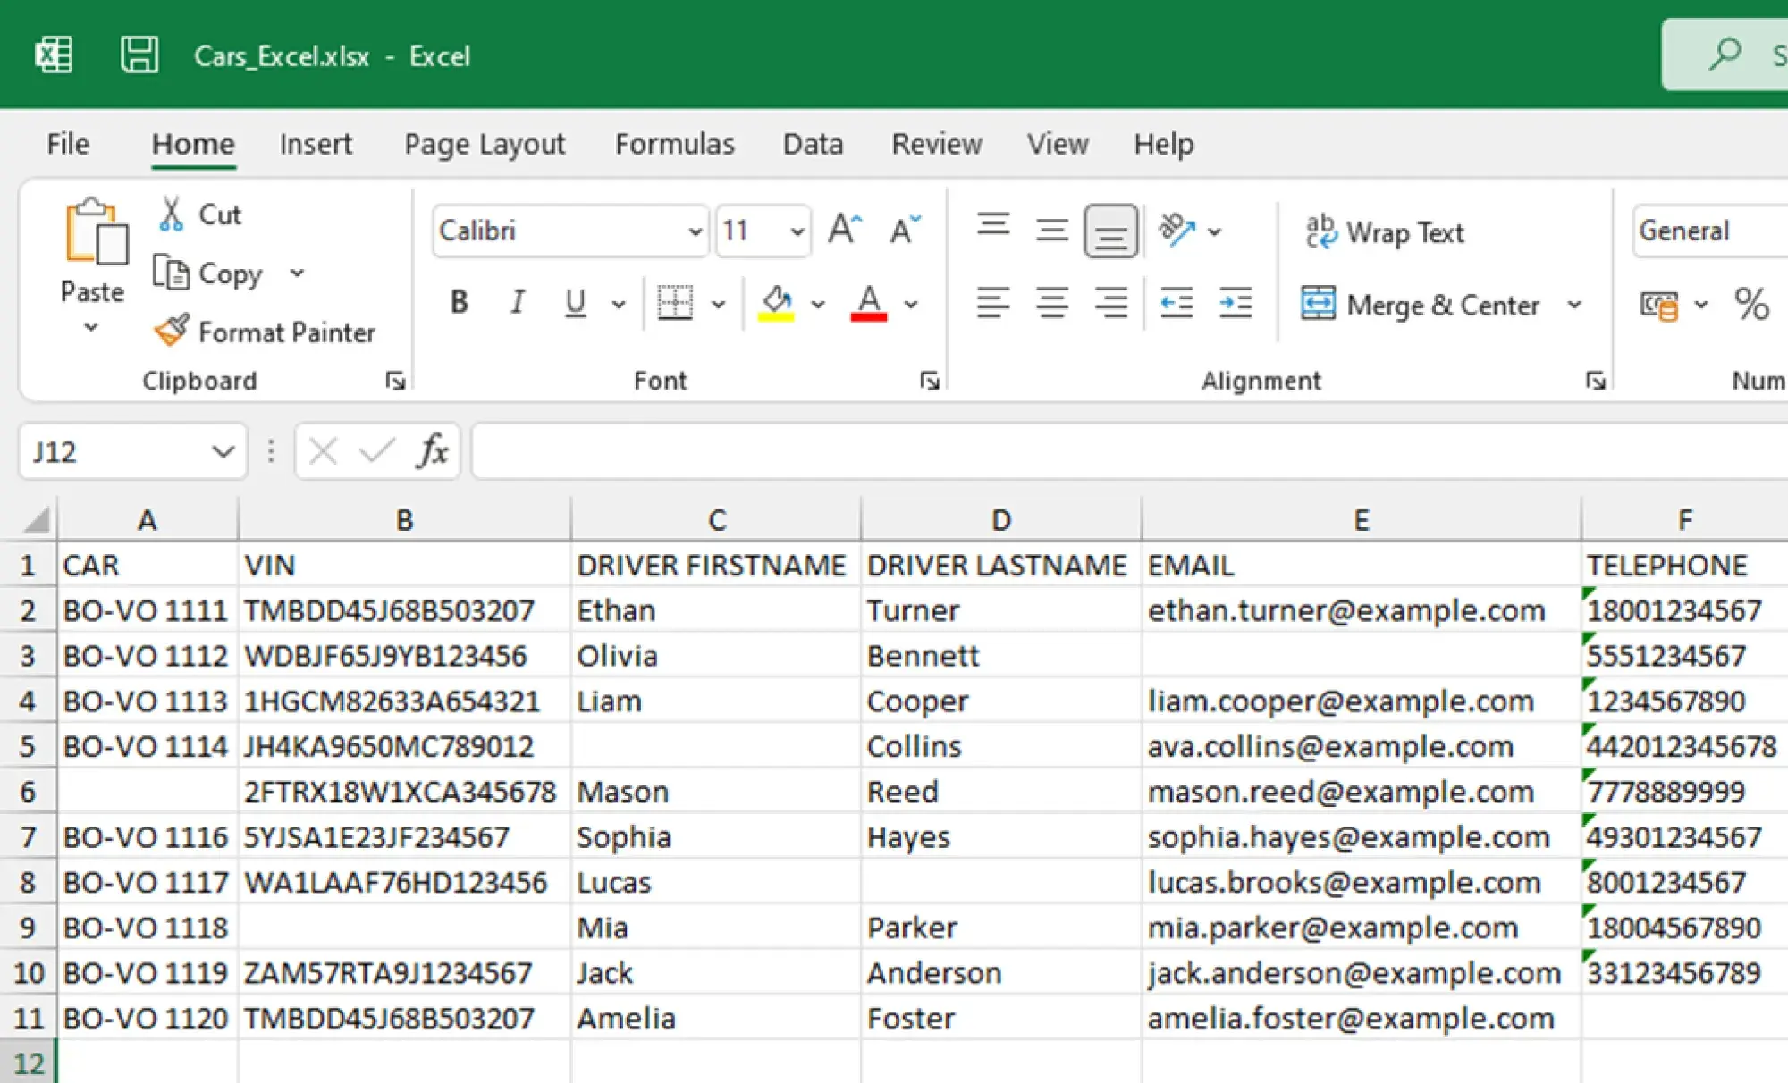Image resolution: width=1788 pixels, height=1083 pixels.
Task: Center text horizontally
Action: [1052, 303]
